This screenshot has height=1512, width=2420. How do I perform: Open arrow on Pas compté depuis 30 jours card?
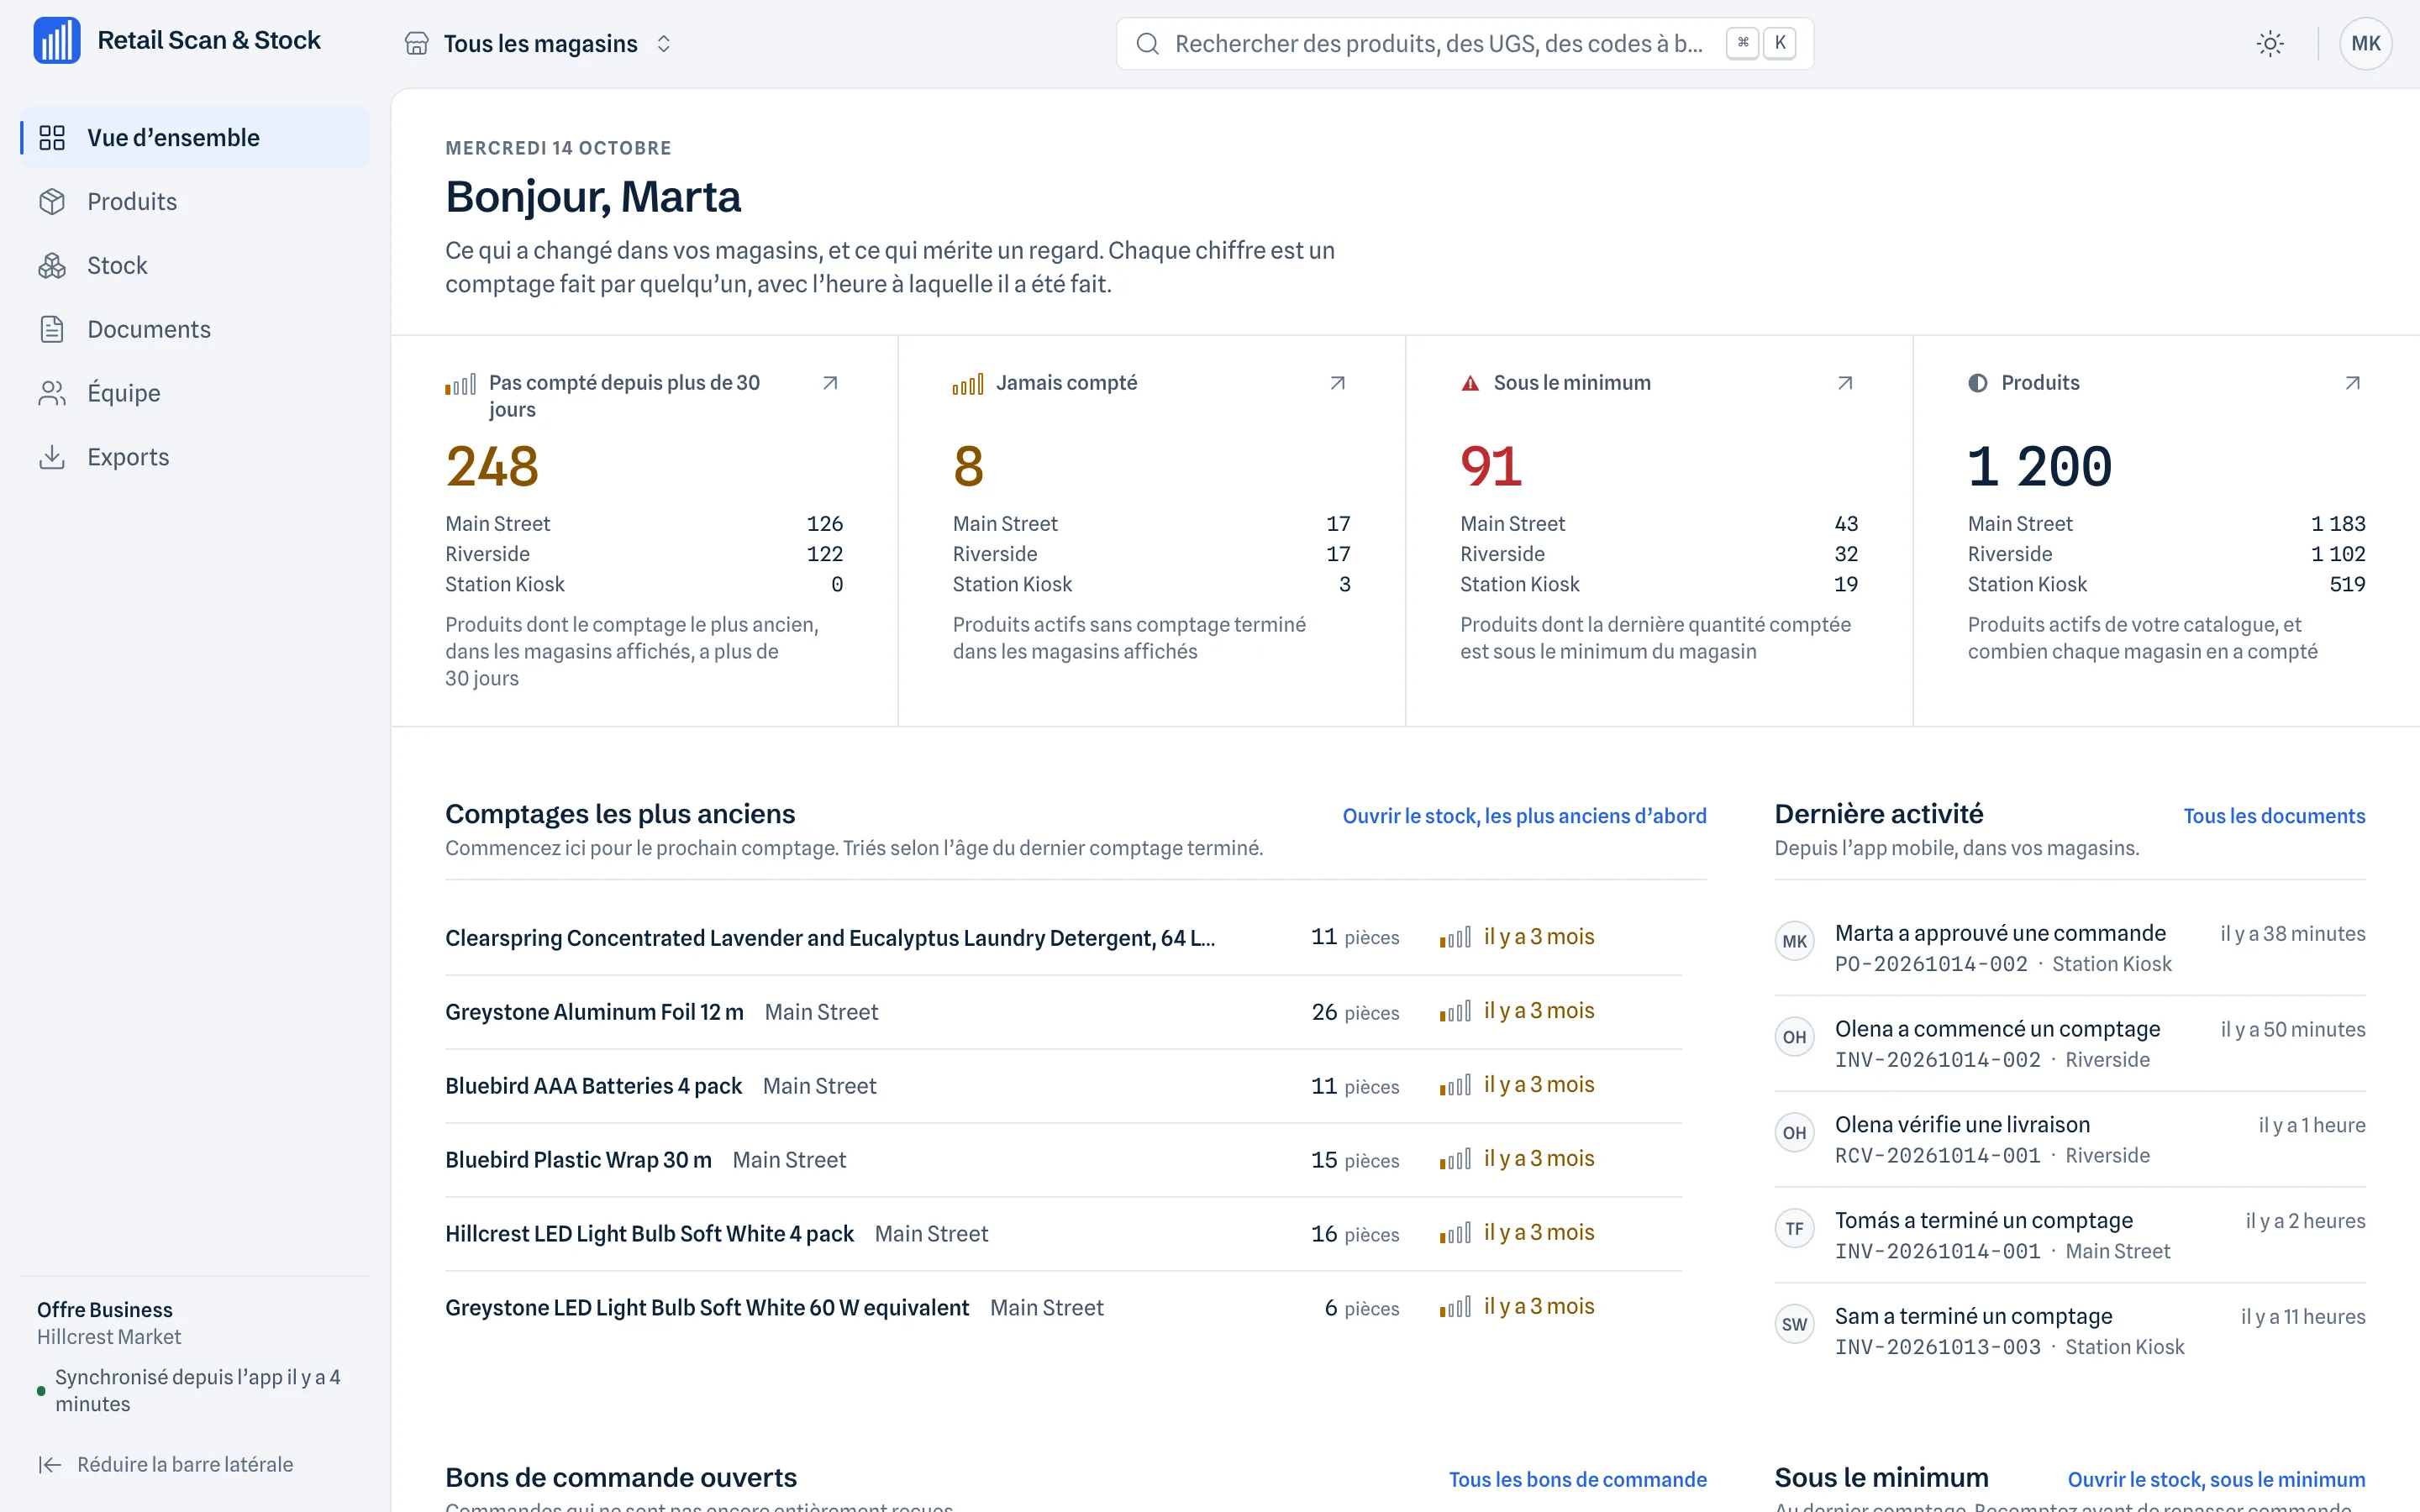[x=830, y=383]
